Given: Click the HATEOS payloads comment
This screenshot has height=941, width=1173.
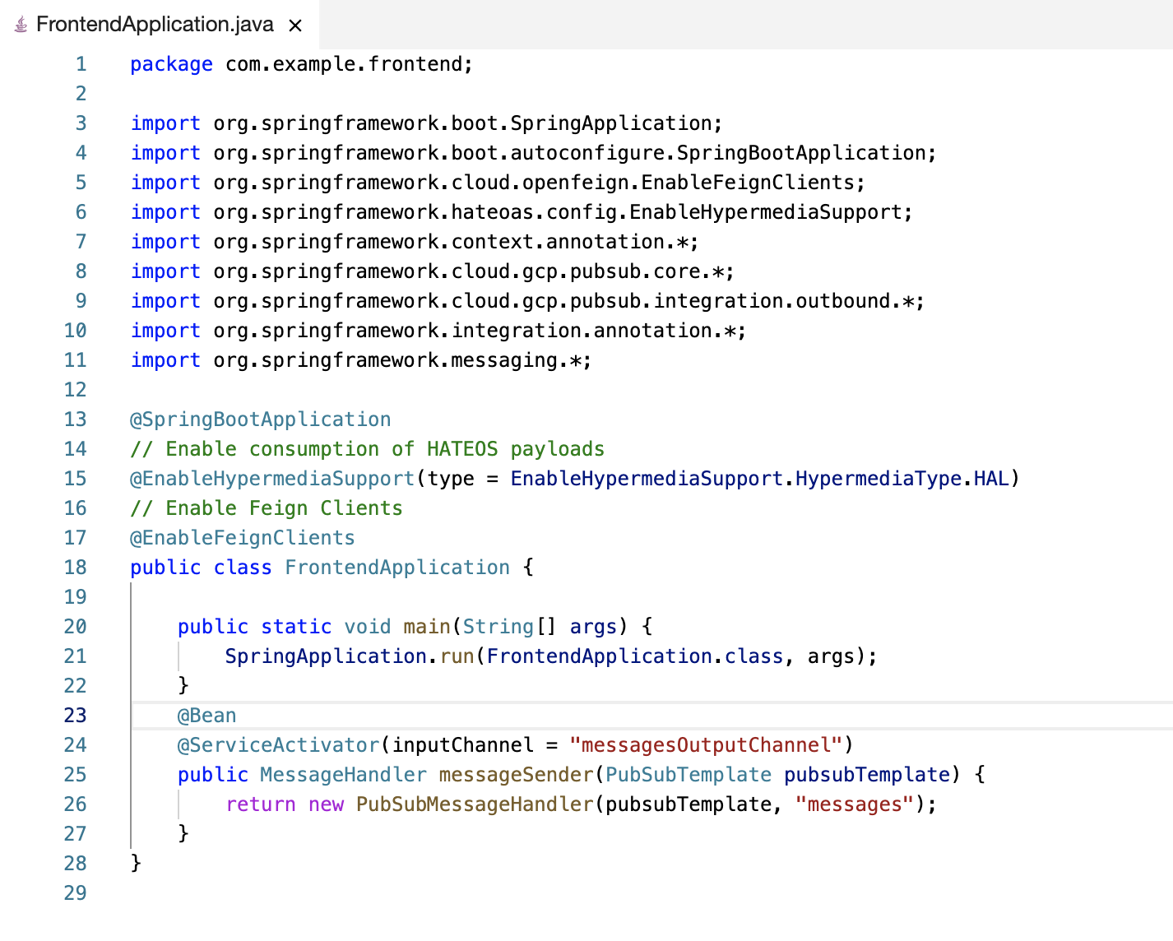Looking at the screenshot, I should point(368,449).
